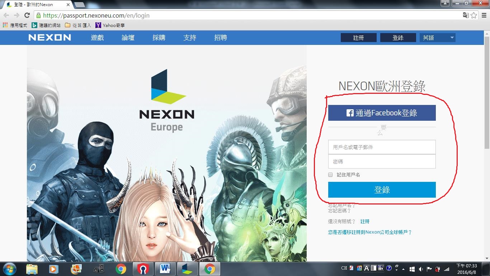The image size is (490, 276).
Task: Open the media player taskbar icon
Action: click(54, 269)
